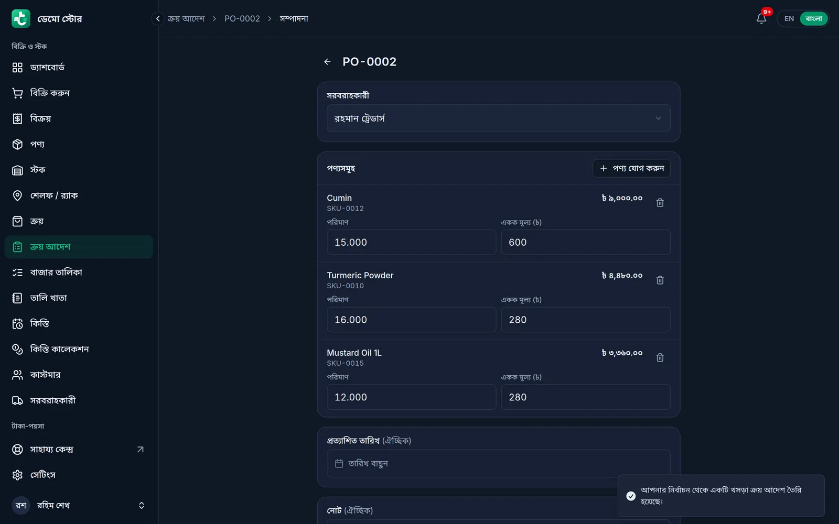Click the Cumin quantity field showing 15.000

[x=411, y=242]
